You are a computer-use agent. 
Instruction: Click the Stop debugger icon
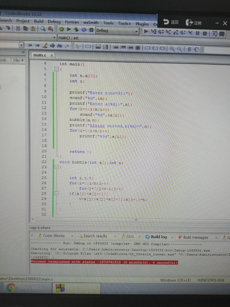click(205, 33)
